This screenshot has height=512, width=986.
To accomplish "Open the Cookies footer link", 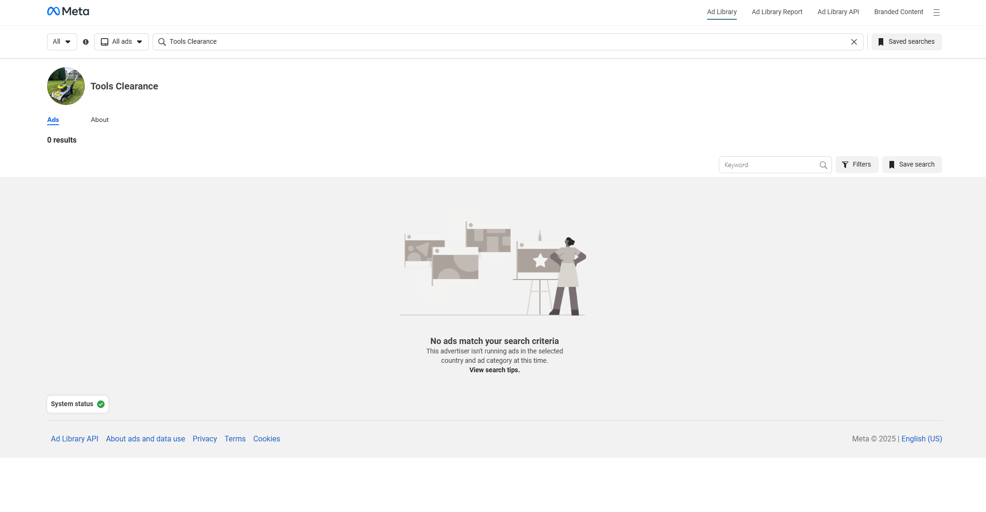I will 267,439.
